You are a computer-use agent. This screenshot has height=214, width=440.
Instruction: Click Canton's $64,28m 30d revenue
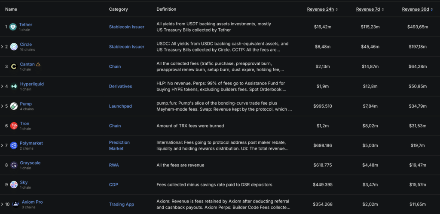click(x=418, y=66)
